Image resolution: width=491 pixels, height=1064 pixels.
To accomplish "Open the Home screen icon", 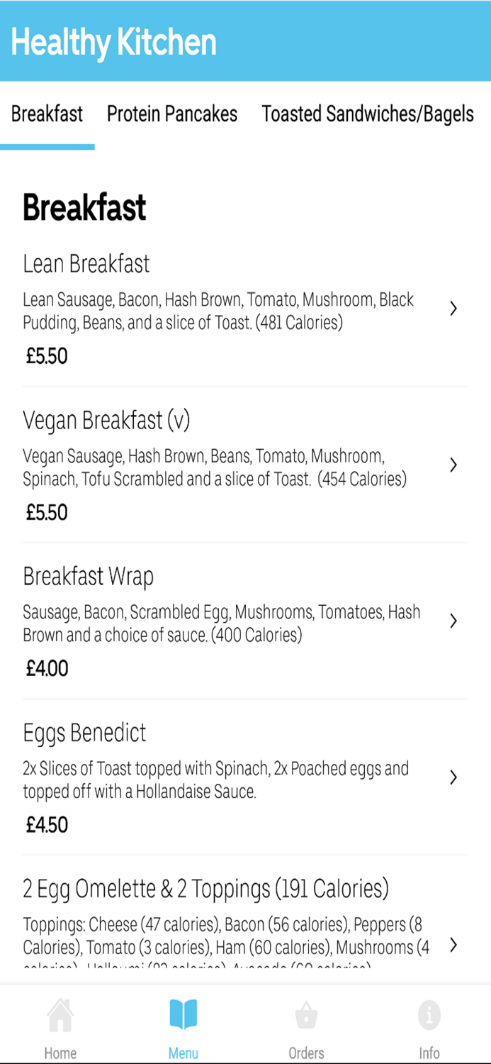I will [60, 1016].
